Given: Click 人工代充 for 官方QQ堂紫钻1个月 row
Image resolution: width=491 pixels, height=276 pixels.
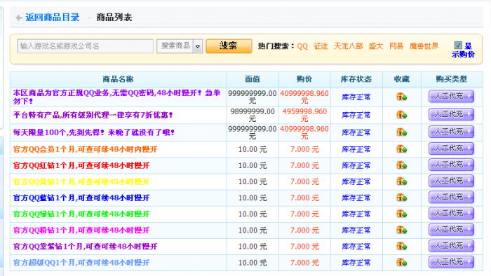Looking at the screenshot, I should coord(451,247).
